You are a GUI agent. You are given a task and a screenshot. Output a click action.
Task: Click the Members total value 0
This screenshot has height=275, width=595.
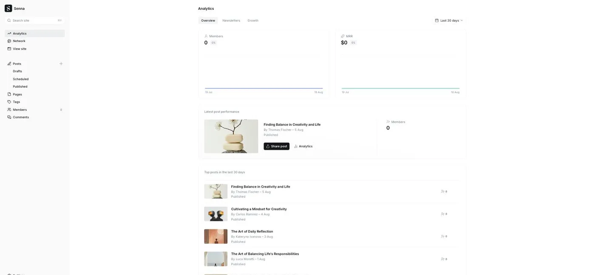click(x=206, y=43)
